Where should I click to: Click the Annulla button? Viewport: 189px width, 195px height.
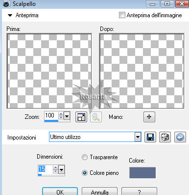pos(99,192)
